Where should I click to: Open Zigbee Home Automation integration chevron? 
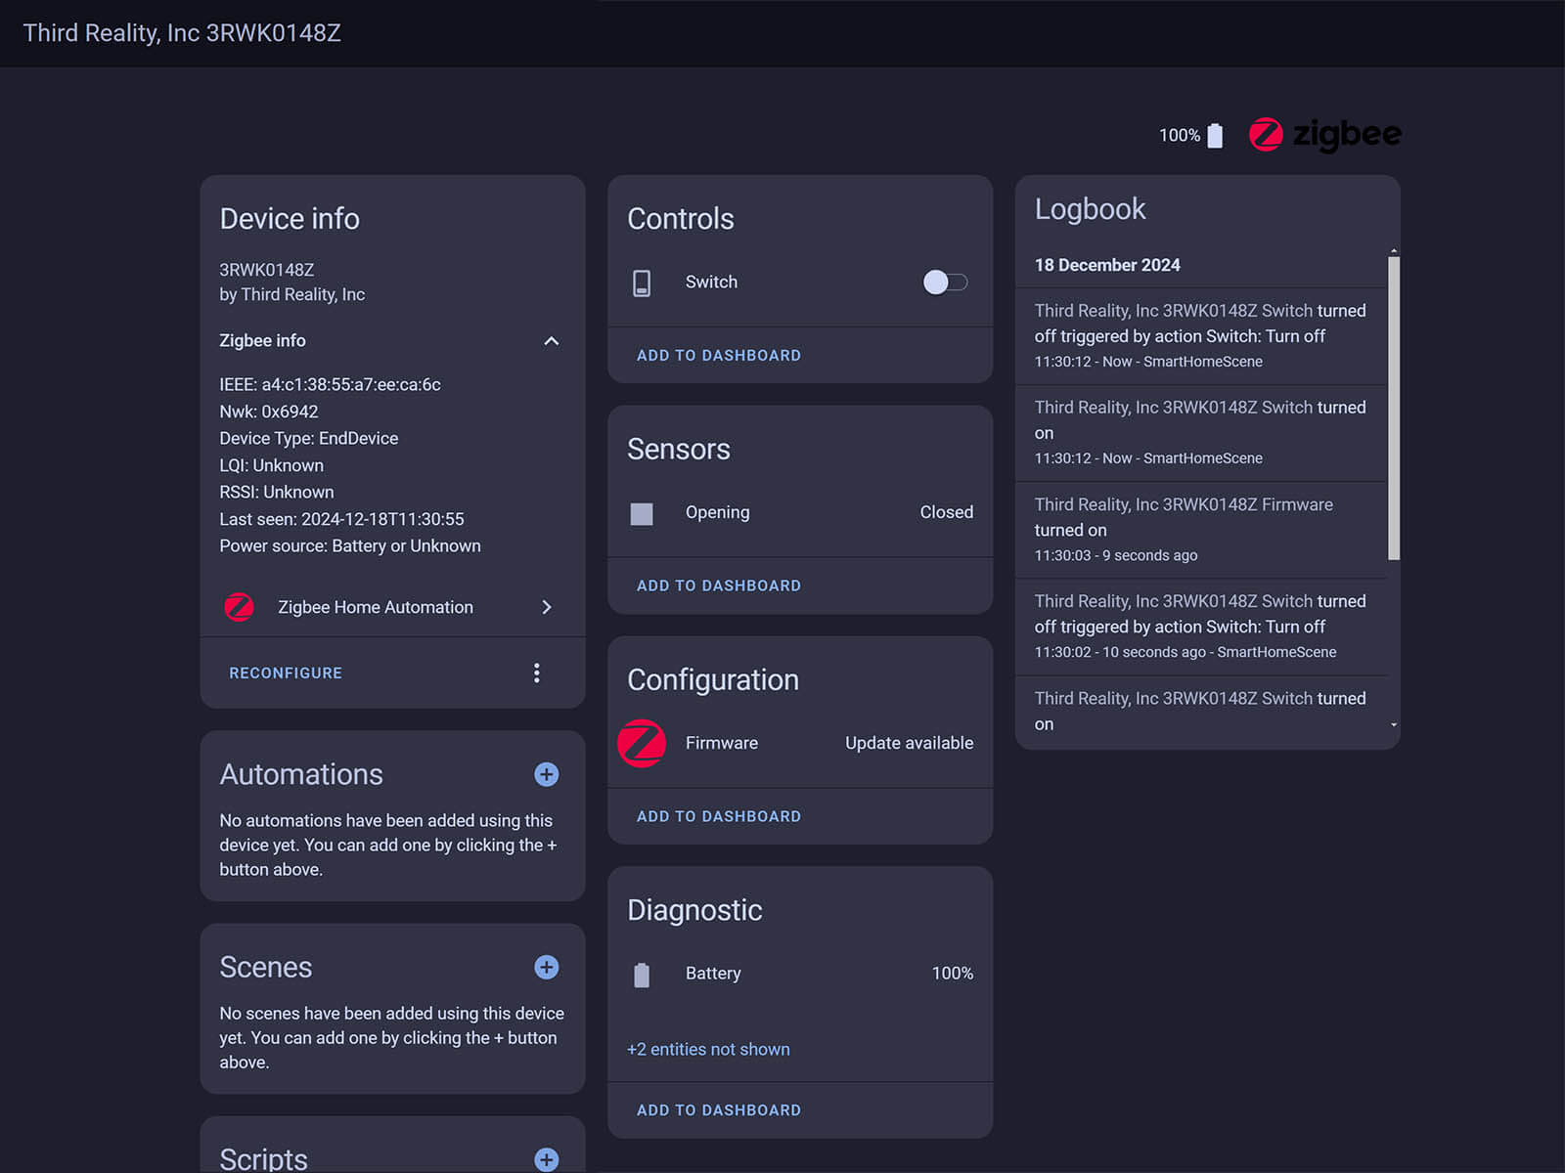coord(546,607)
